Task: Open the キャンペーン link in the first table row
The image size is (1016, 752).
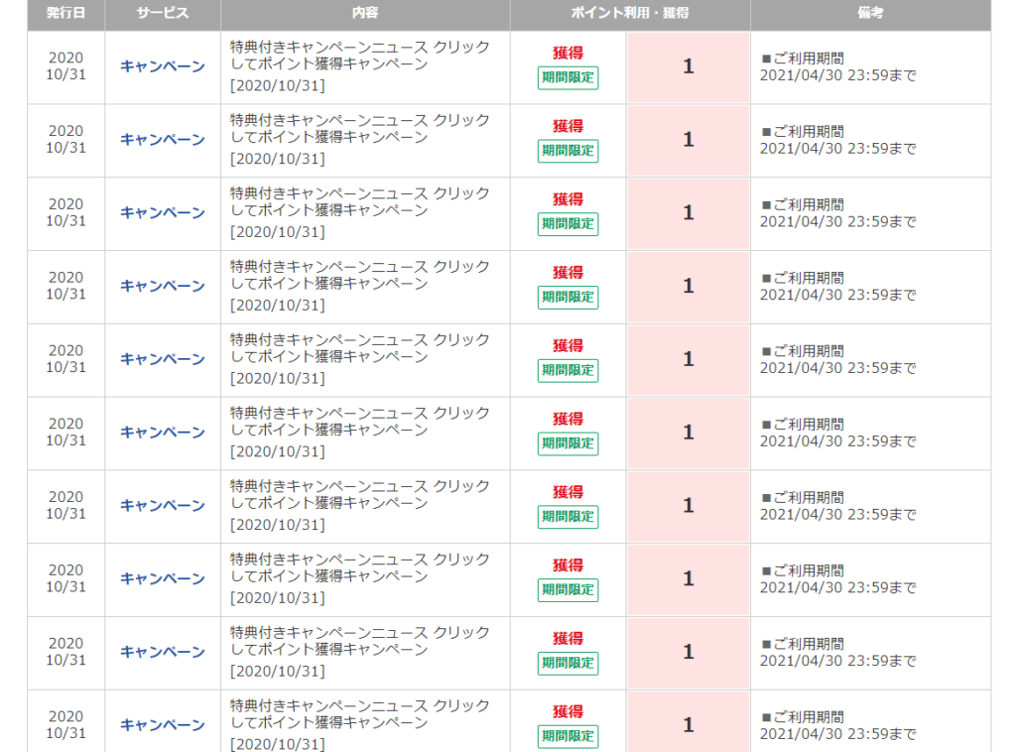Action: (163, 66)
